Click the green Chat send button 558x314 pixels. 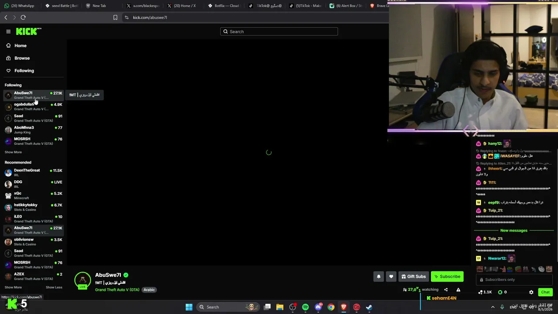pyautogui.click(x=545, y=292)
